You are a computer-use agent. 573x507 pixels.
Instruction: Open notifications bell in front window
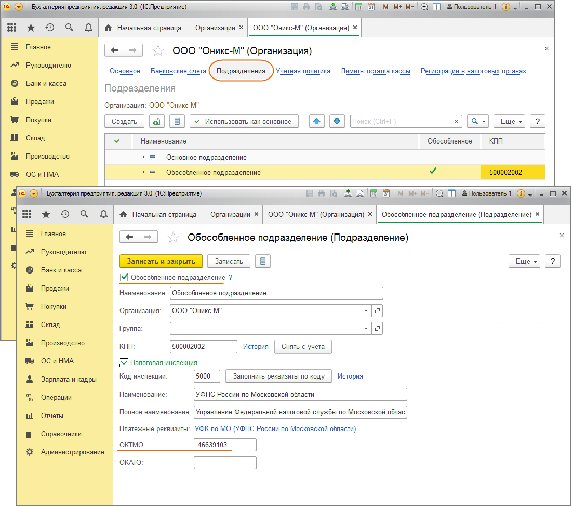[104, 214]
